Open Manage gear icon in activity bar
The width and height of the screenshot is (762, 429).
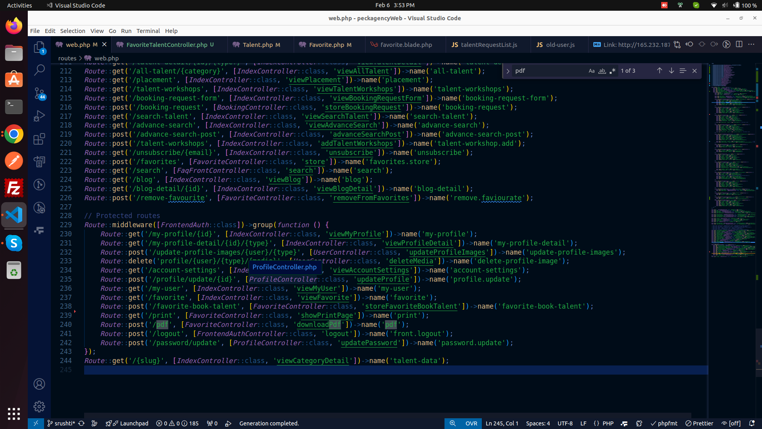coord(39,406)
